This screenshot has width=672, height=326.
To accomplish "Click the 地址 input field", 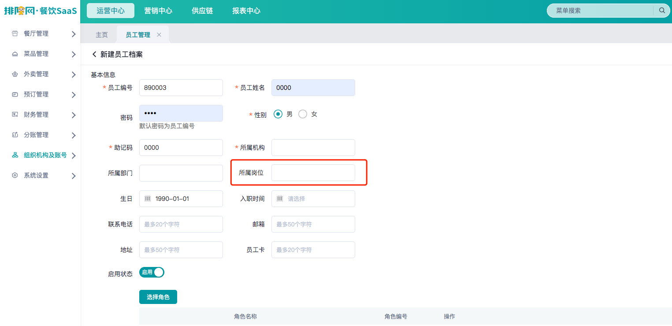I will [x=181, y=250].
